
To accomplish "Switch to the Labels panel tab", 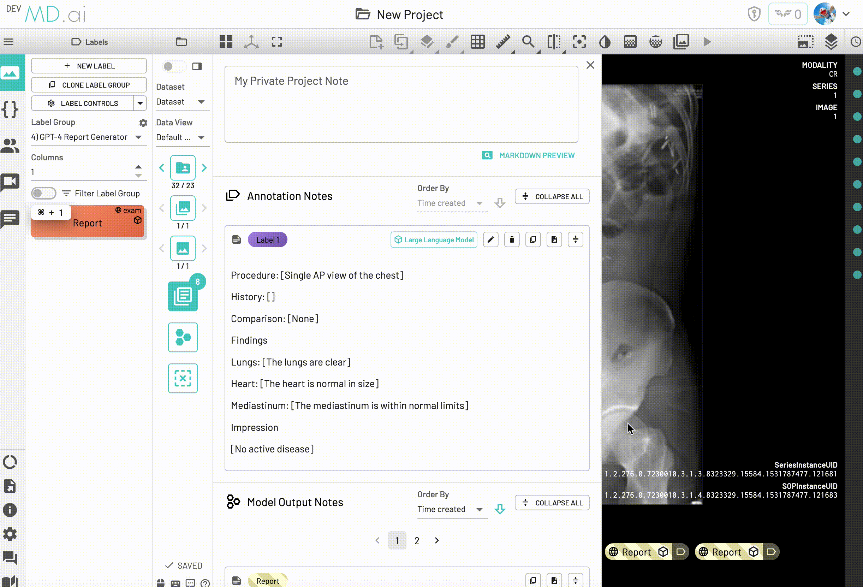I will click(89, 42).
